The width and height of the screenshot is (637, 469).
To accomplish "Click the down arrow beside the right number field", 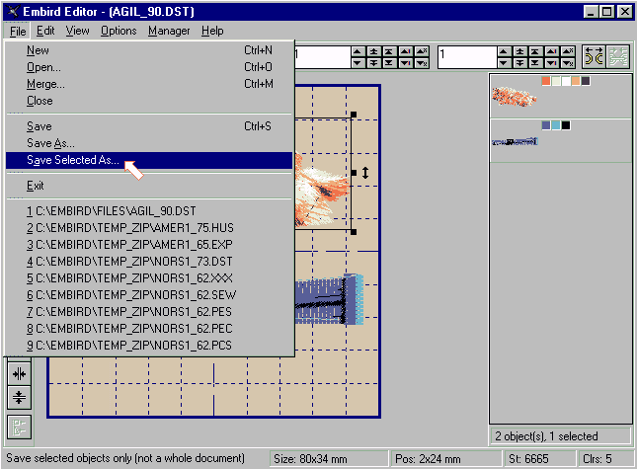I will (x=504, y=62).
